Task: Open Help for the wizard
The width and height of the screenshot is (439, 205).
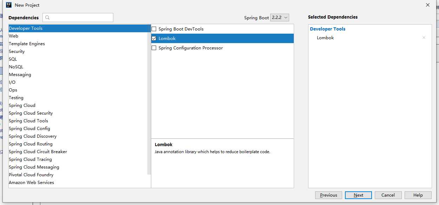Action: (418, 195)
